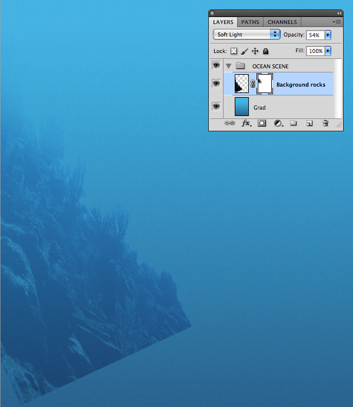Select the Grad layer thumbnail

coord(242,107)
